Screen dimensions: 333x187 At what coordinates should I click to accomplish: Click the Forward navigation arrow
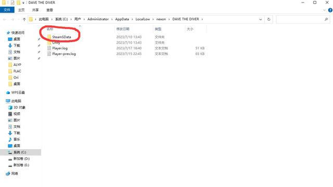point(12,19)
